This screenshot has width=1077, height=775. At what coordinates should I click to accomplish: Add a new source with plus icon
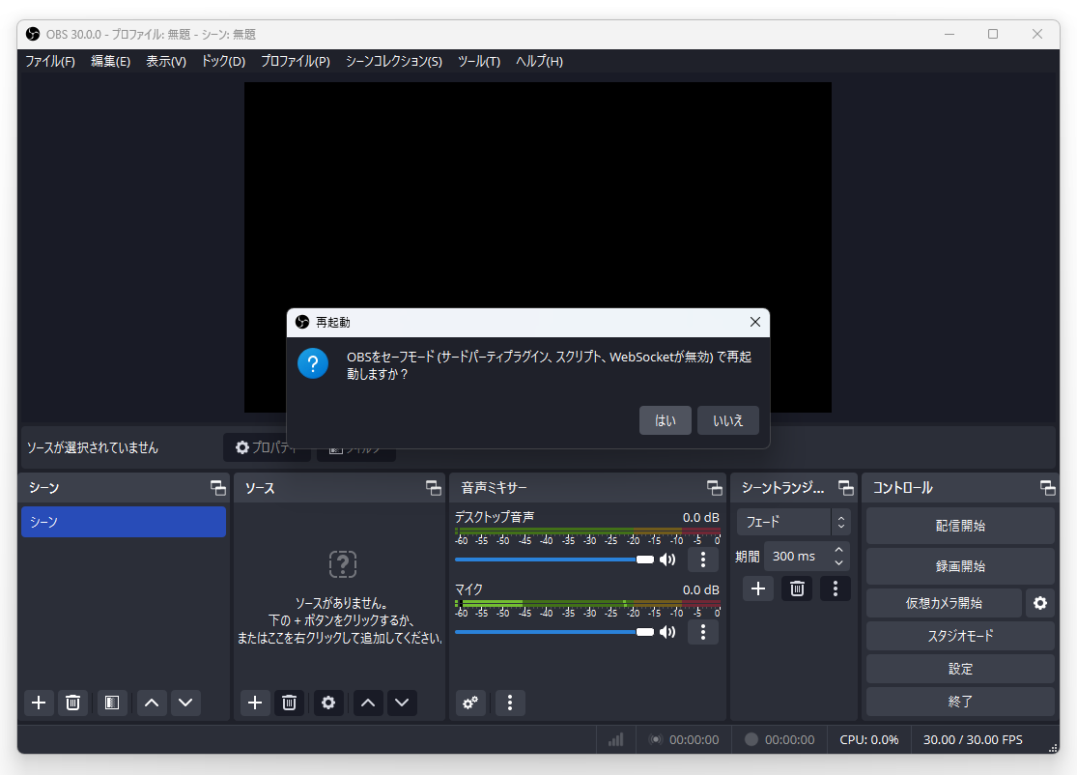tap(255, 703)
